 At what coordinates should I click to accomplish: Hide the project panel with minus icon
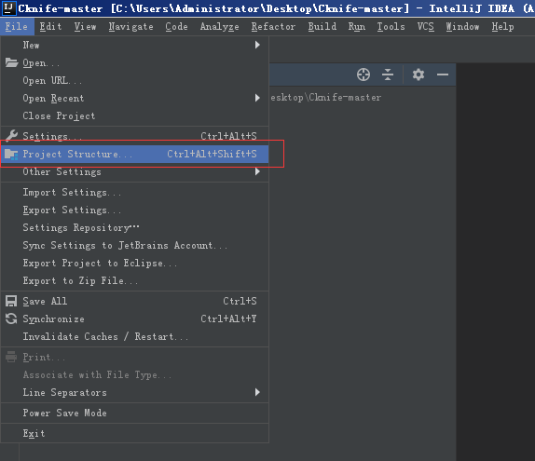tap(443, 75)
